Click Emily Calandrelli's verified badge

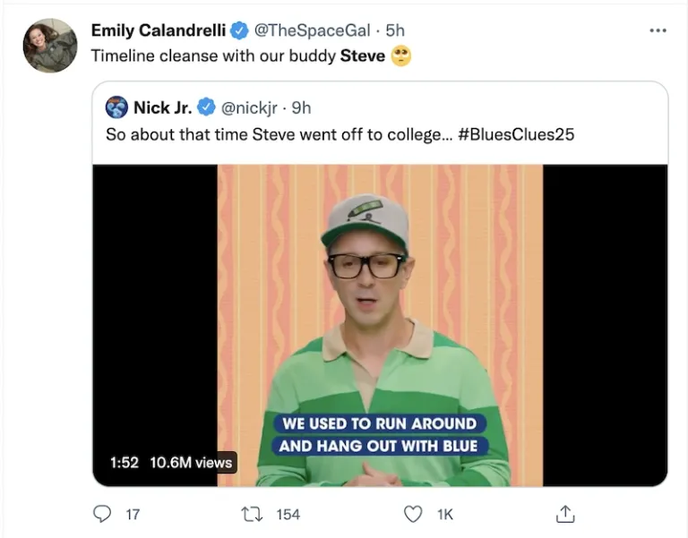click(x=239, y=30)
